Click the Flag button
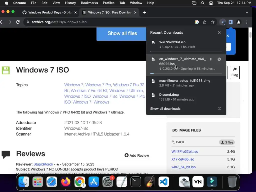This screenshot has height=192, width=256. pos(234,72)
